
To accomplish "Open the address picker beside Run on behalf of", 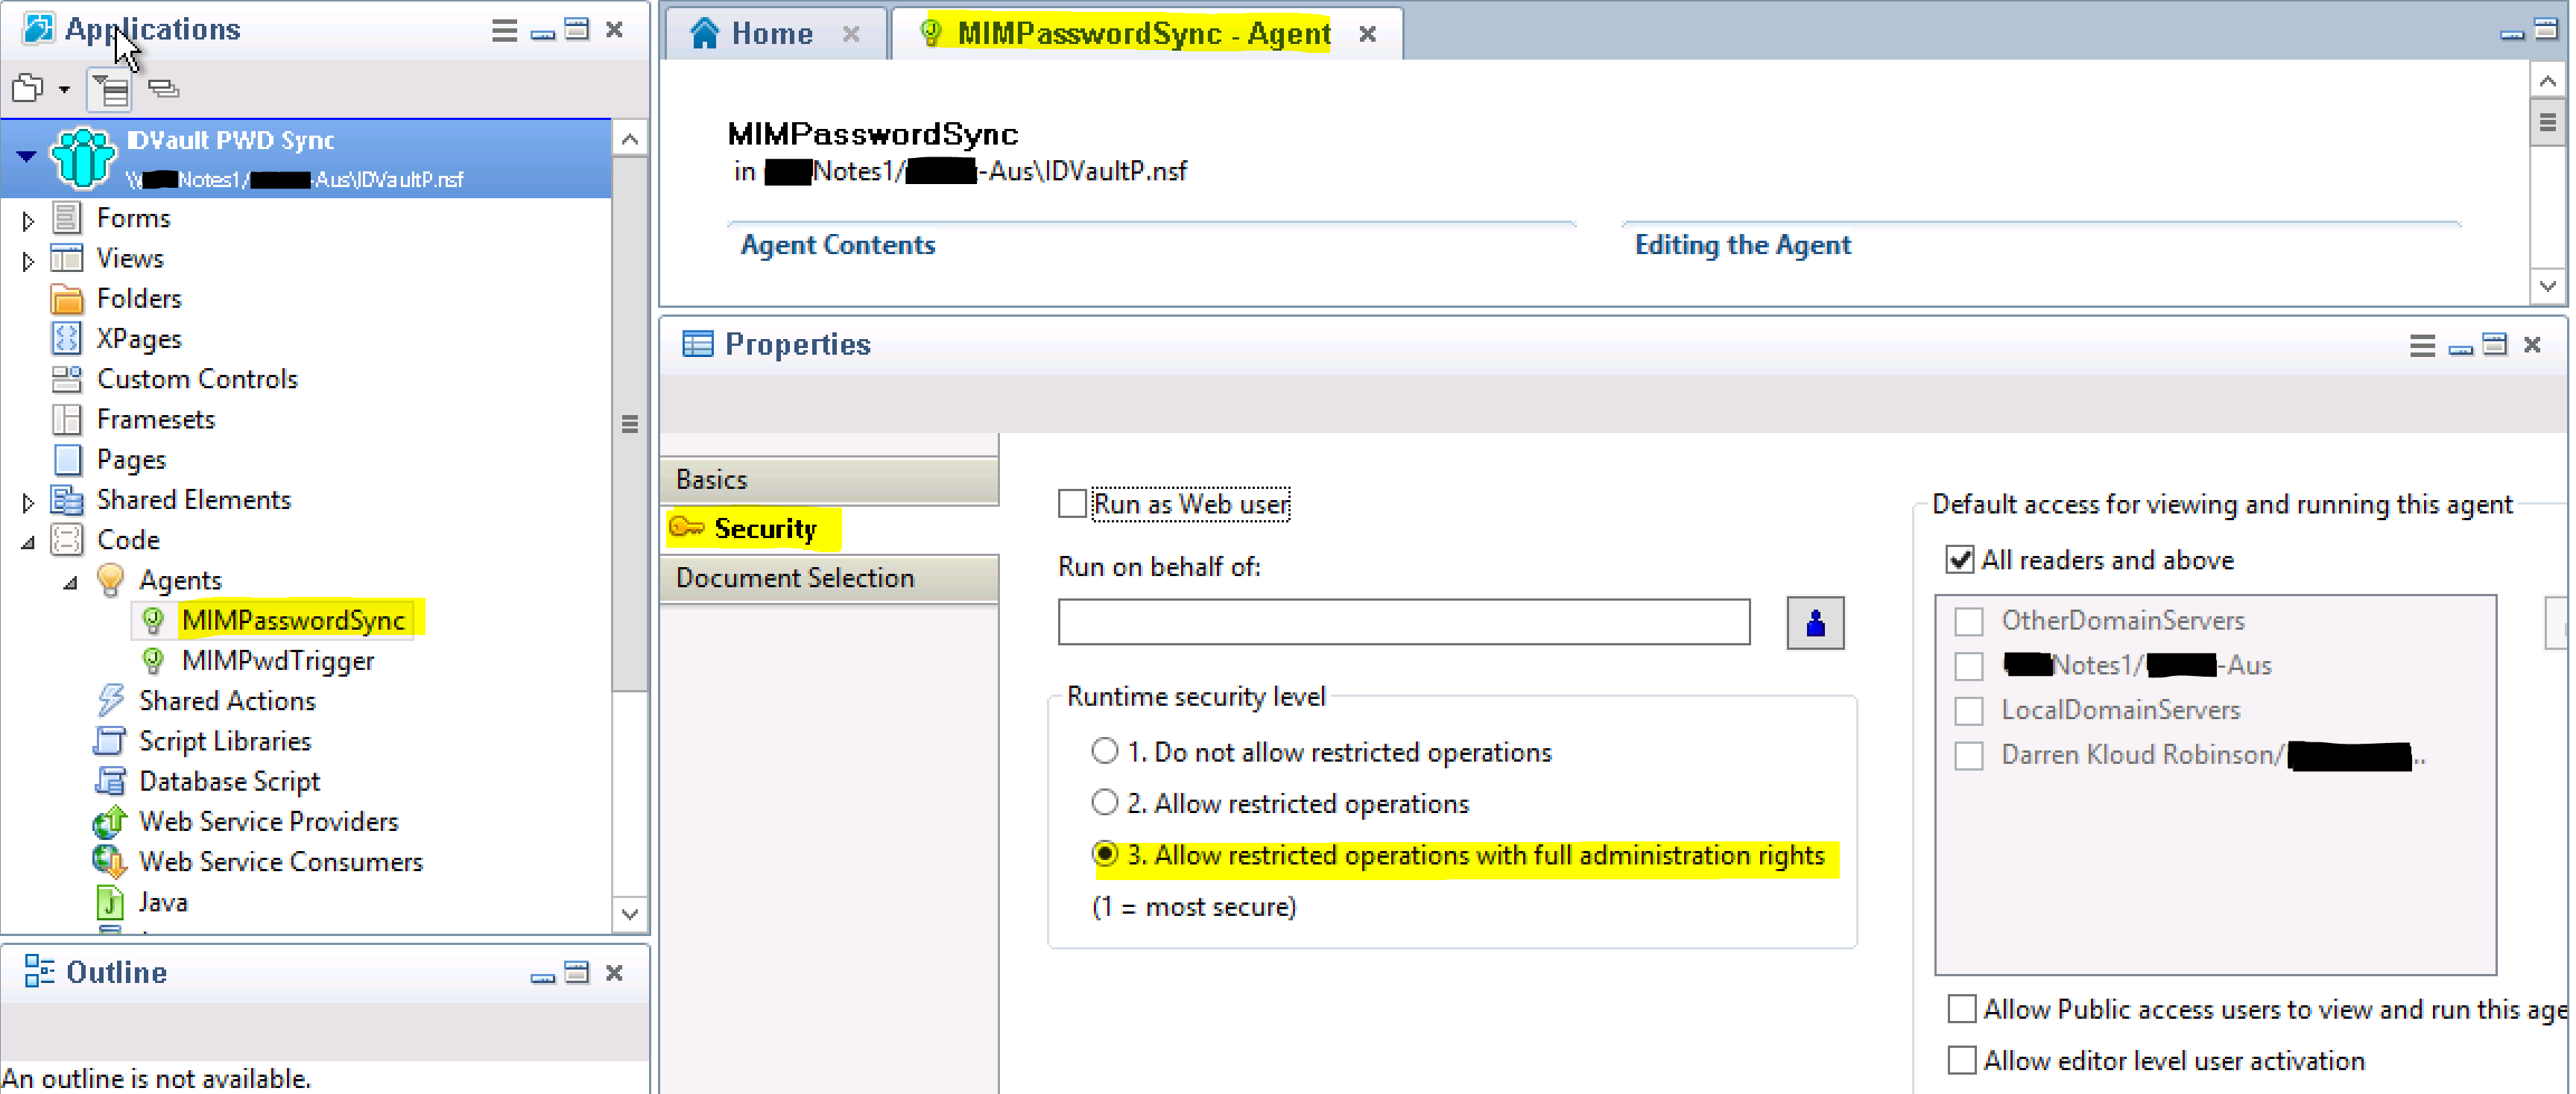I will [1814, 623].
